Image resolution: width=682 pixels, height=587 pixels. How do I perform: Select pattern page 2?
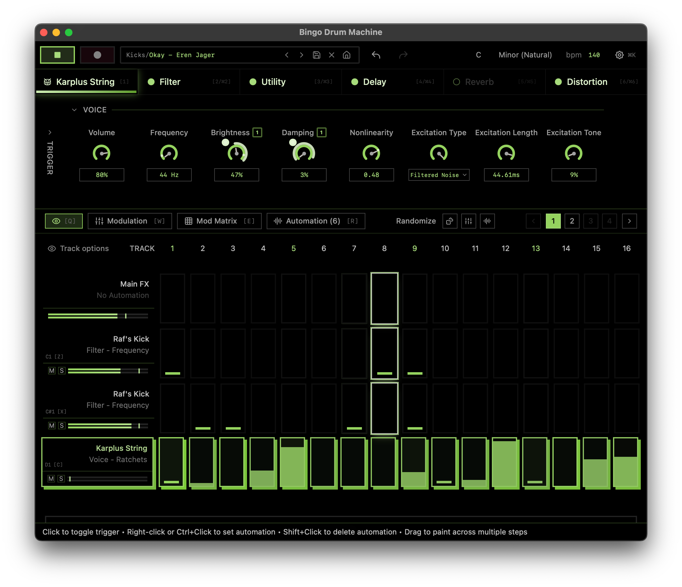tap(572, 221)
